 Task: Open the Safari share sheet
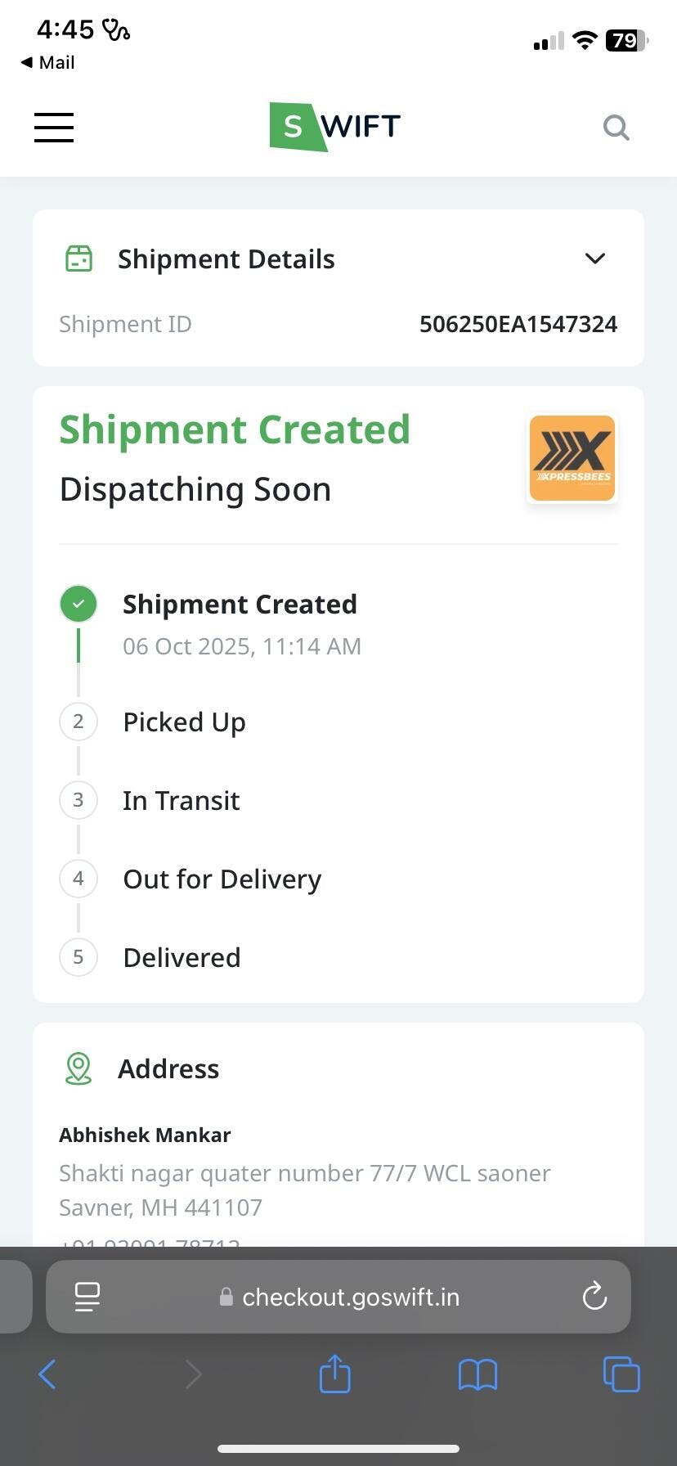click(x=334, y=1374)
